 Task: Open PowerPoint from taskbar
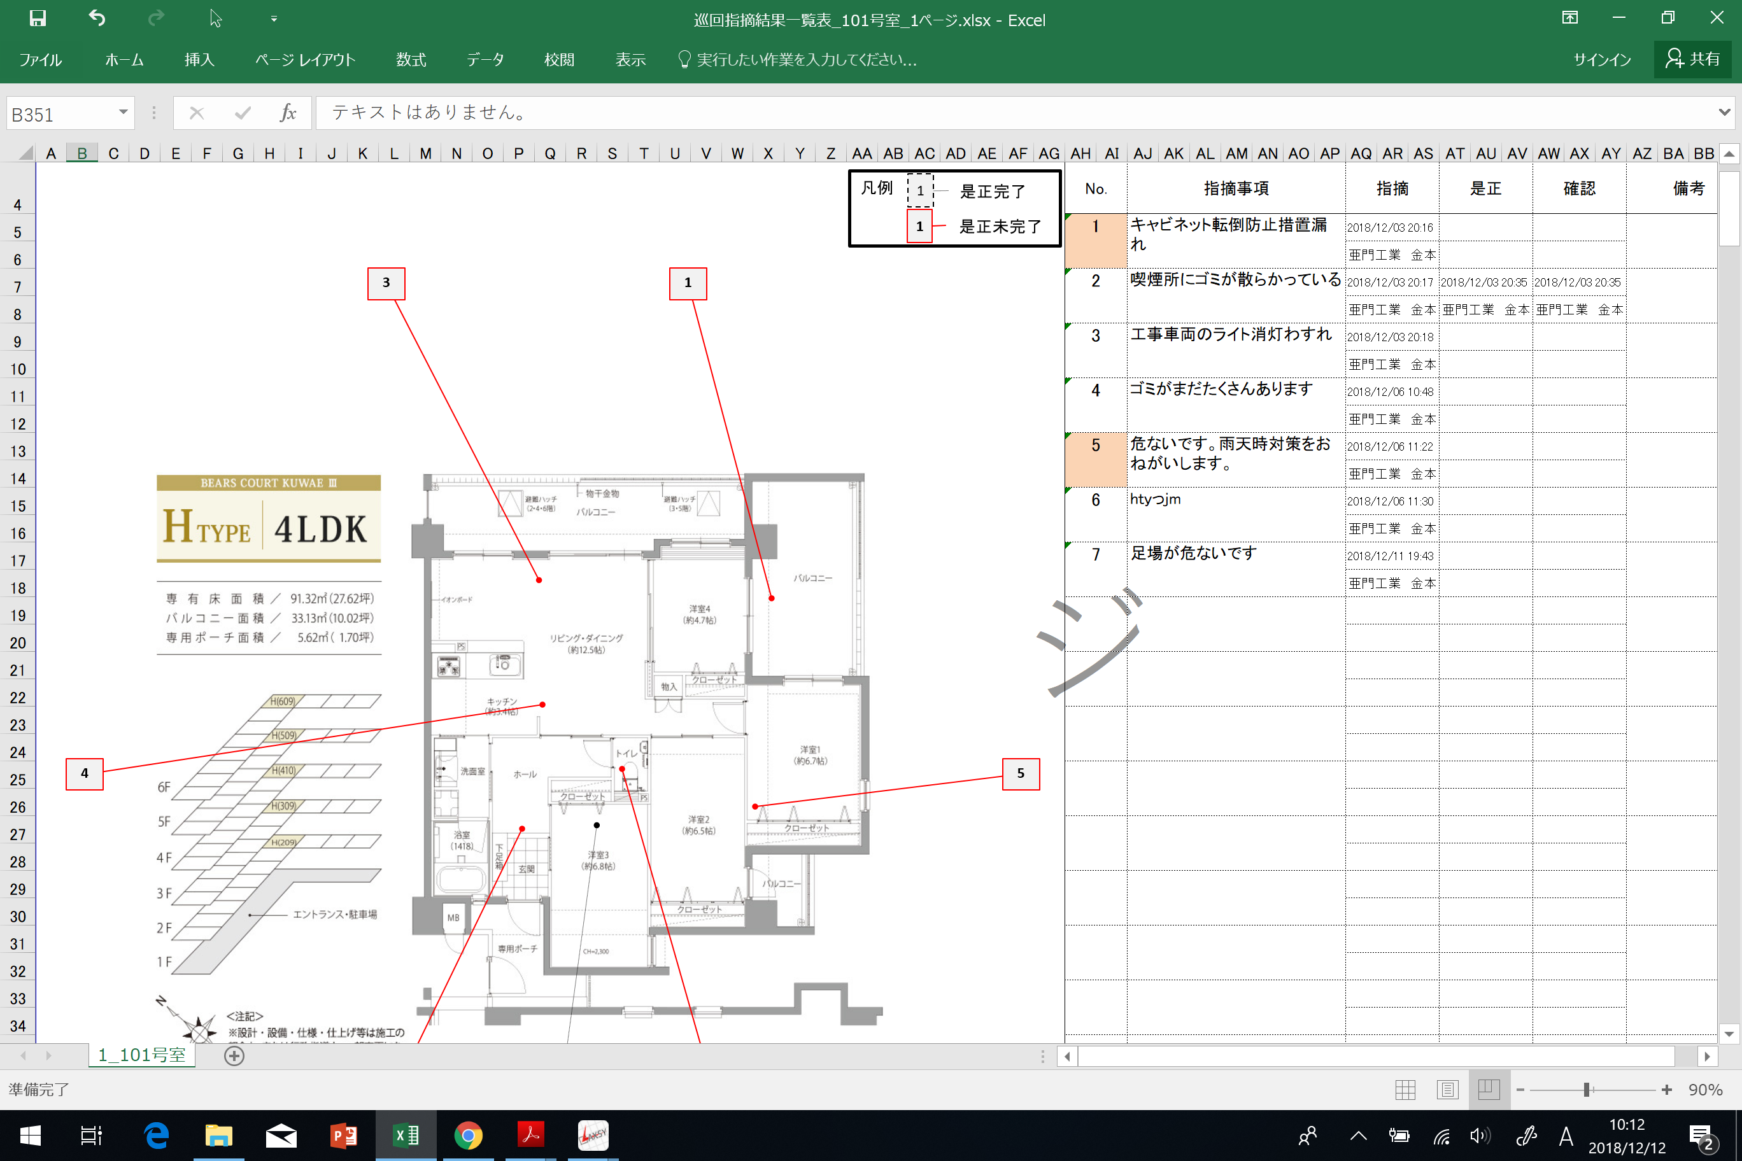[x=343, y=1136]
